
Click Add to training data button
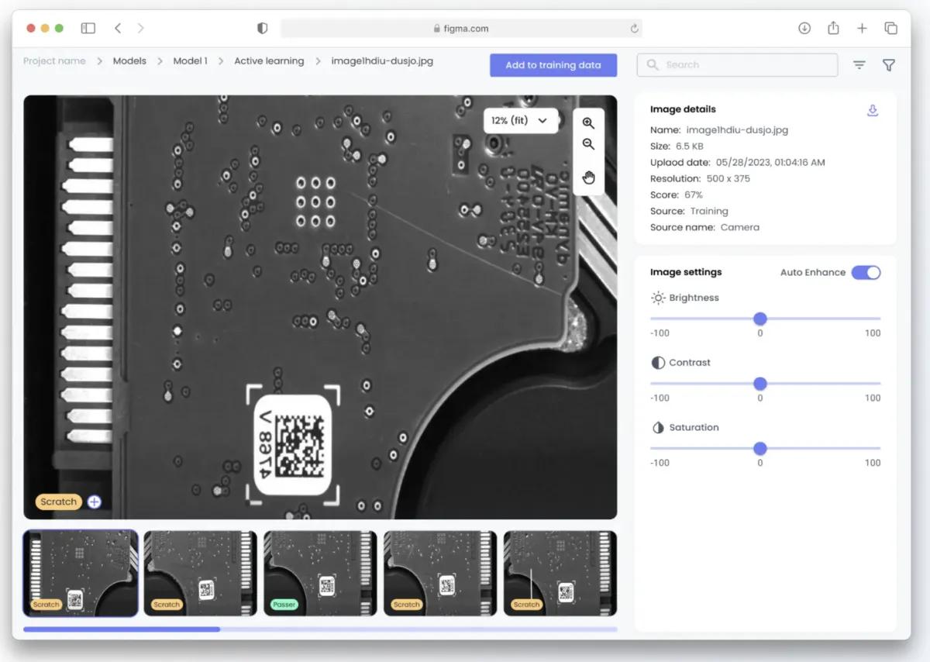click(x=553, y=65)
